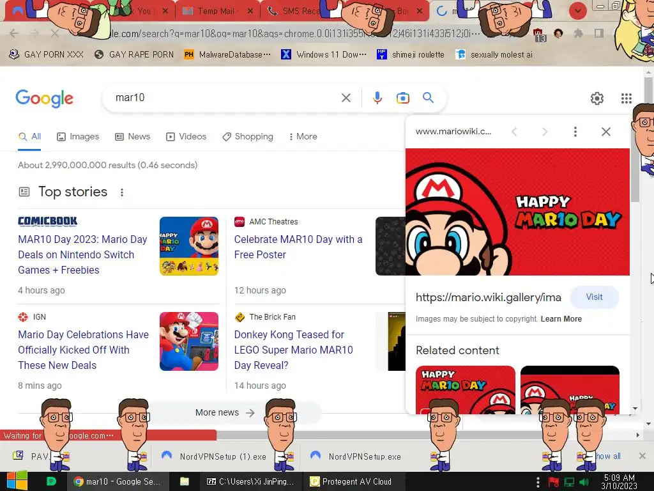Open tab search dropdown in Chrome
The image size is (654, 491).
click(x=577, y=11)
